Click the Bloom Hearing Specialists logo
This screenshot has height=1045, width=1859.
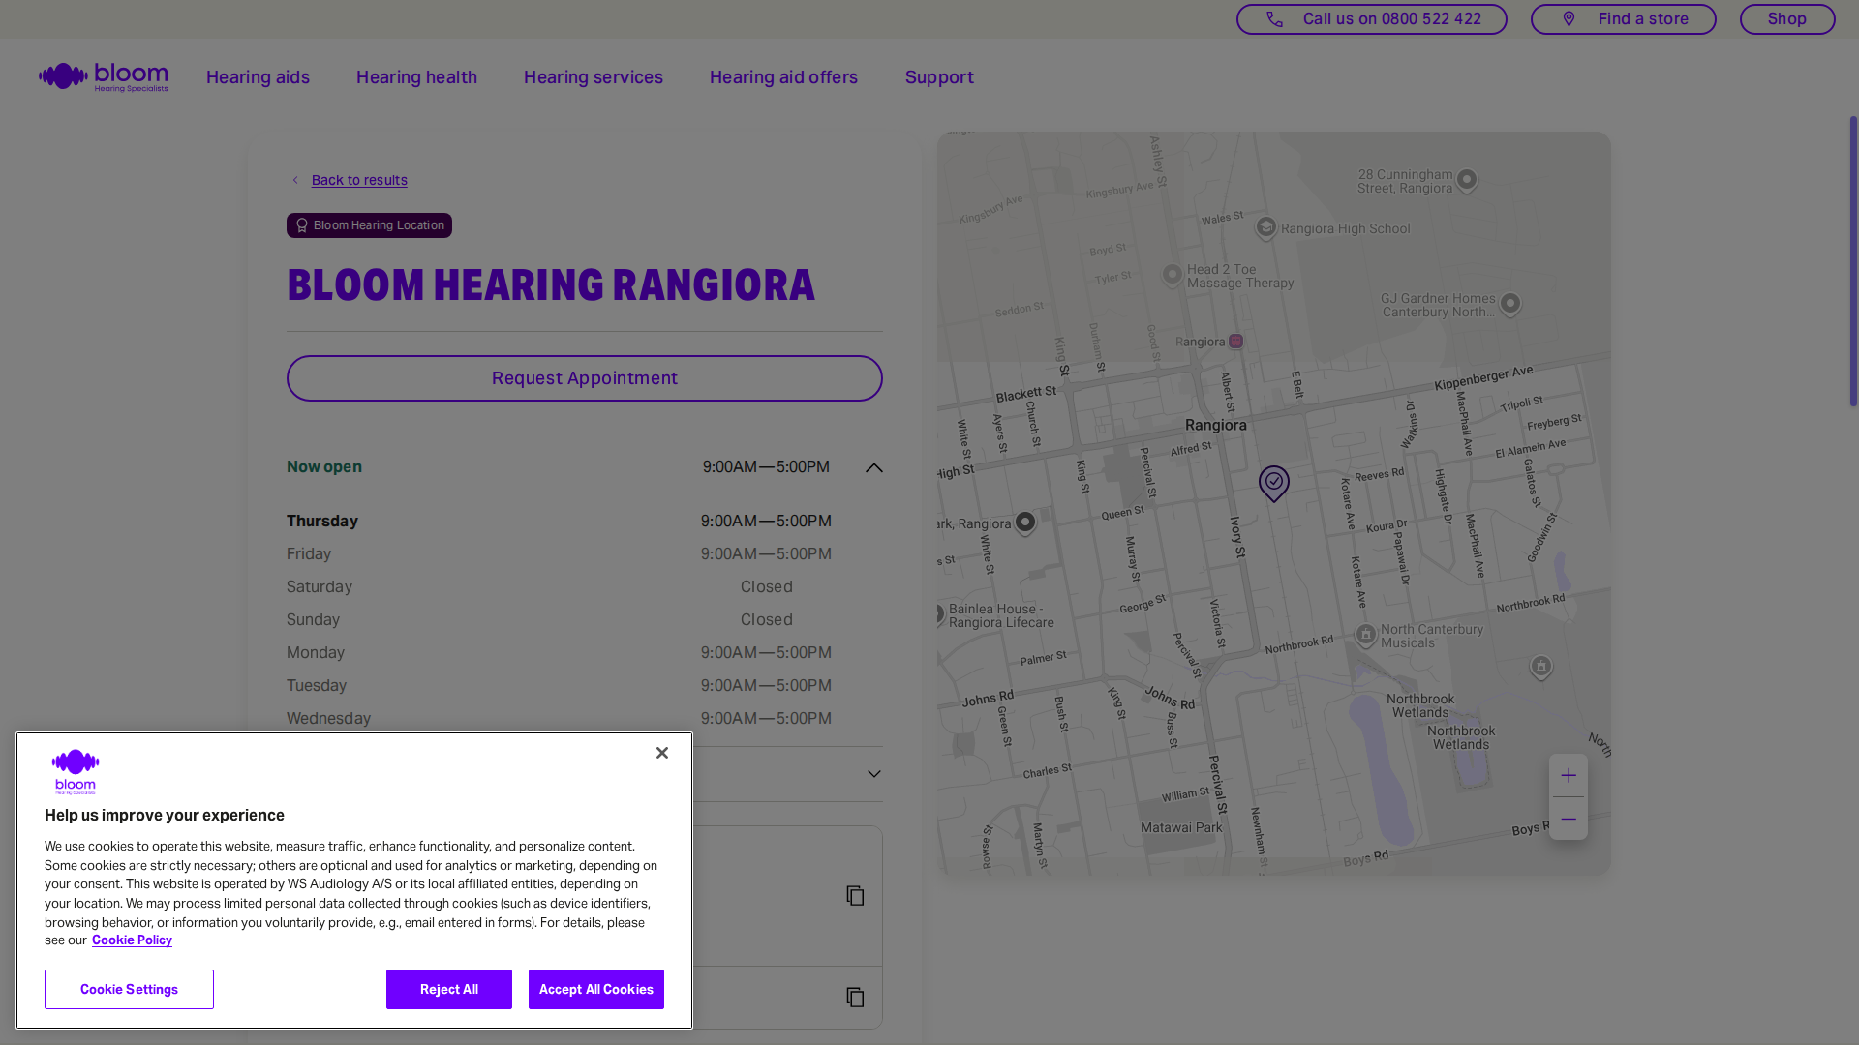(x=103, y=77)
